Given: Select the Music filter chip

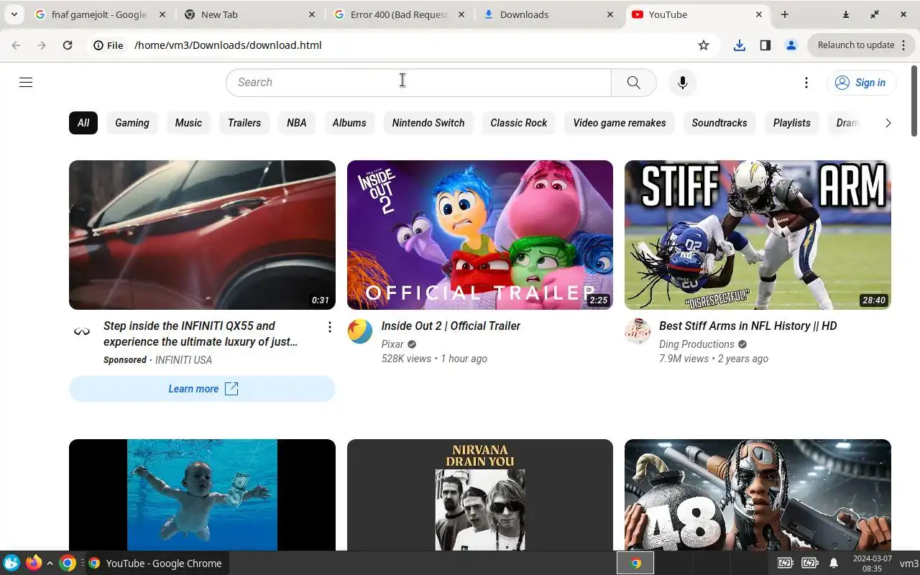Looking at the screenshot, I should tap(188, 123).
